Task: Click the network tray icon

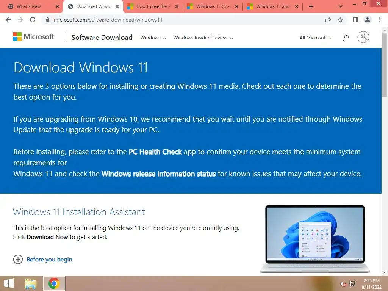Action: click(x=352, y=283)
